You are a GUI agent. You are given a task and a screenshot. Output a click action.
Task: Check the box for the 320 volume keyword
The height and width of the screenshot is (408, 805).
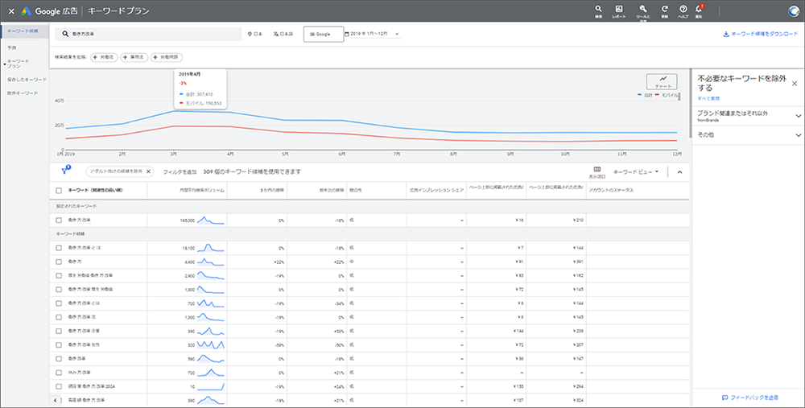pyautogui.click(x=59, y=345)
